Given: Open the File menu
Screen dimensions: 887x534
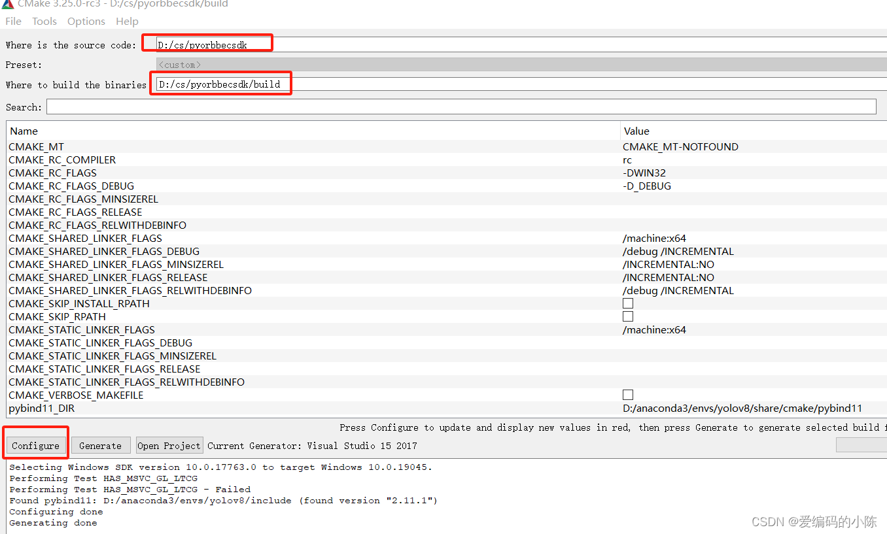Looking at the screenshot, I should 13,21.
